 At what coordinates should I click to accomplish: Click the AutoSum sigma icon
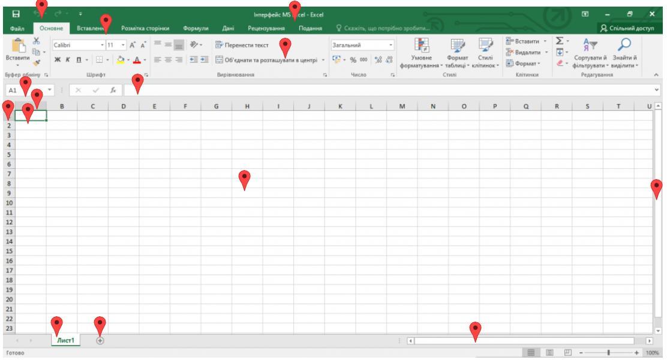coord(560,41)
